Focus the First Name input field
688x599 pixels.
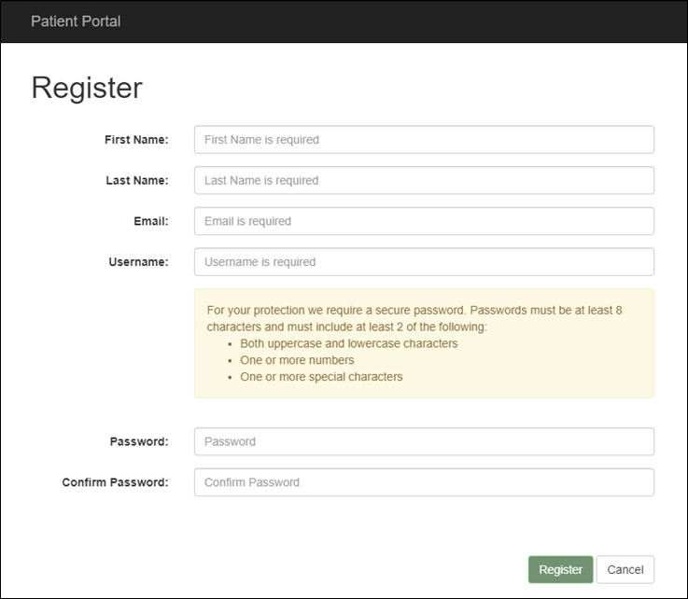(x=424, y=140)
